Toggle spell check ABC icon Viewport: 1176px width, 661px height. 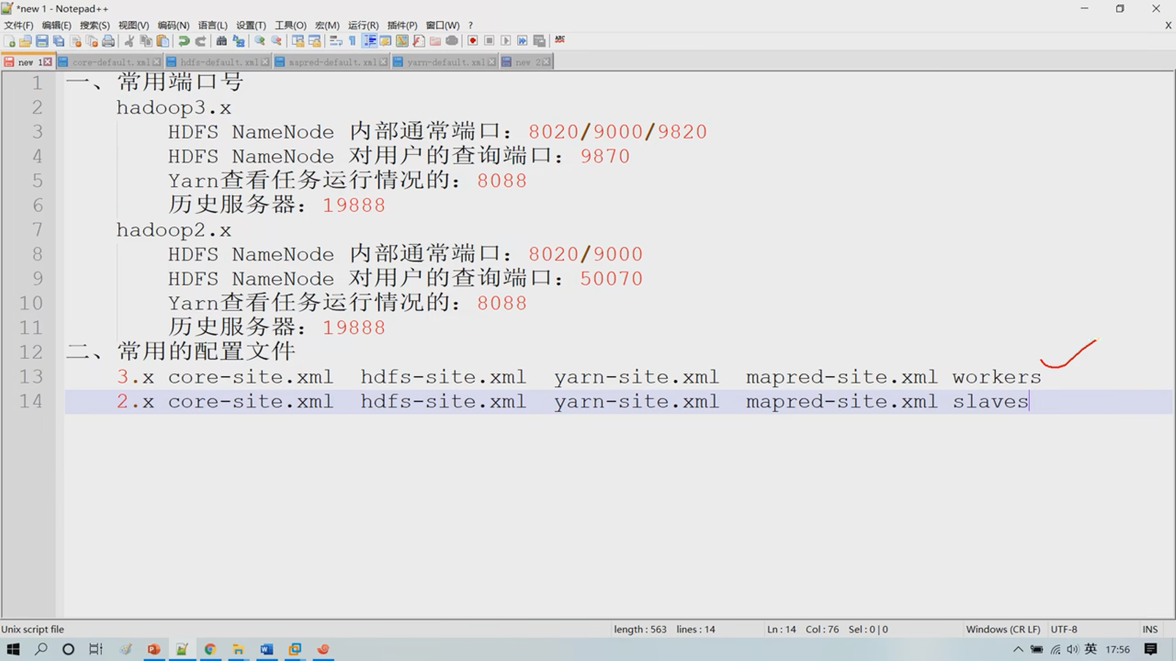[x=560, y=40]
